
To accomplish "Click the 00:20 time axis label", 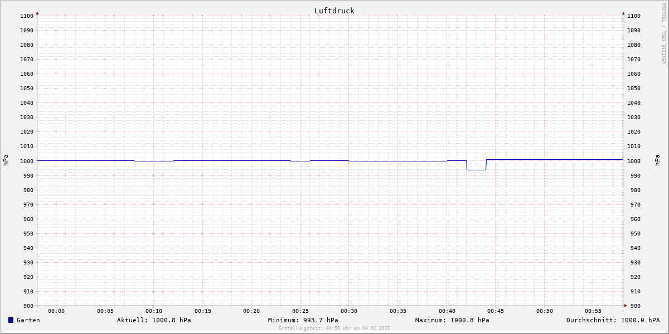I will click(251, 311).
